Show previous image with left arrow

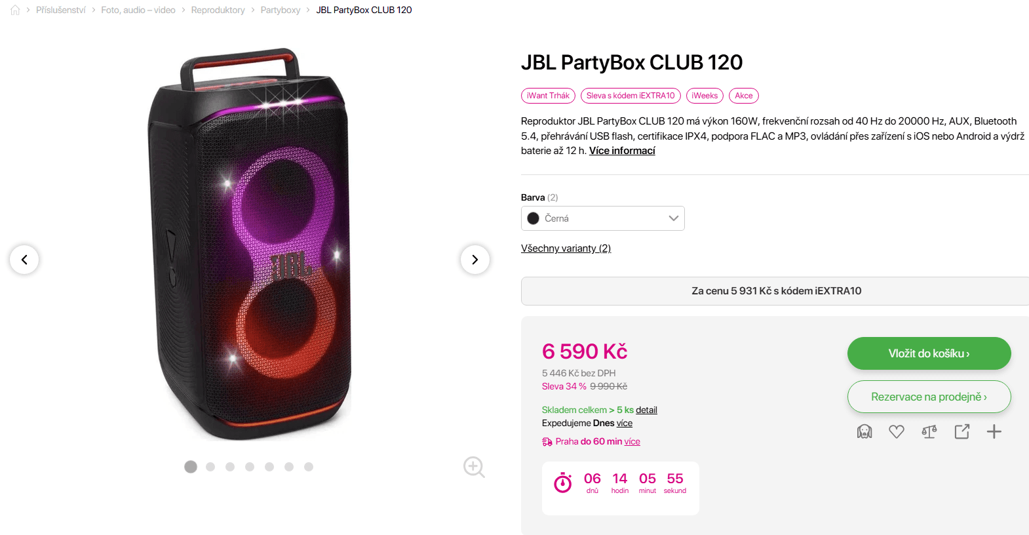24,260
